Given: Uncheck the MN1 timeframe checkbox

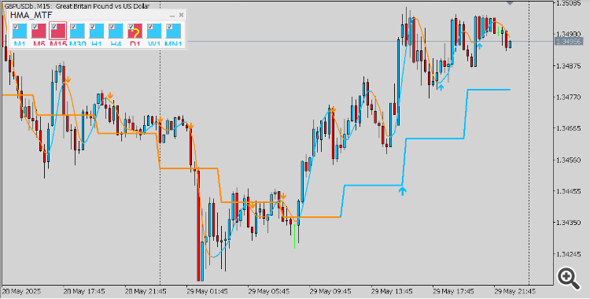Looking at the screenshot, I should click(x=170, y=27).
